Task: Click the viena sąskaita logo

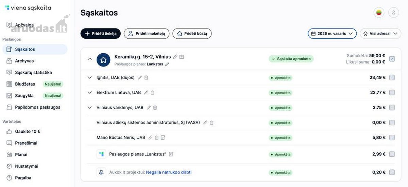Action: click(28, 7)
